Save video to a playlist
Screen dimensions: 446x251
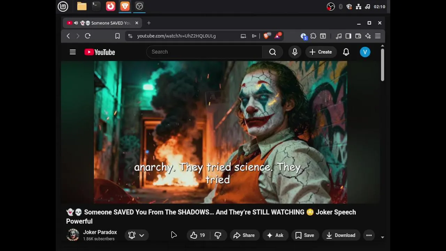[305, 235]
